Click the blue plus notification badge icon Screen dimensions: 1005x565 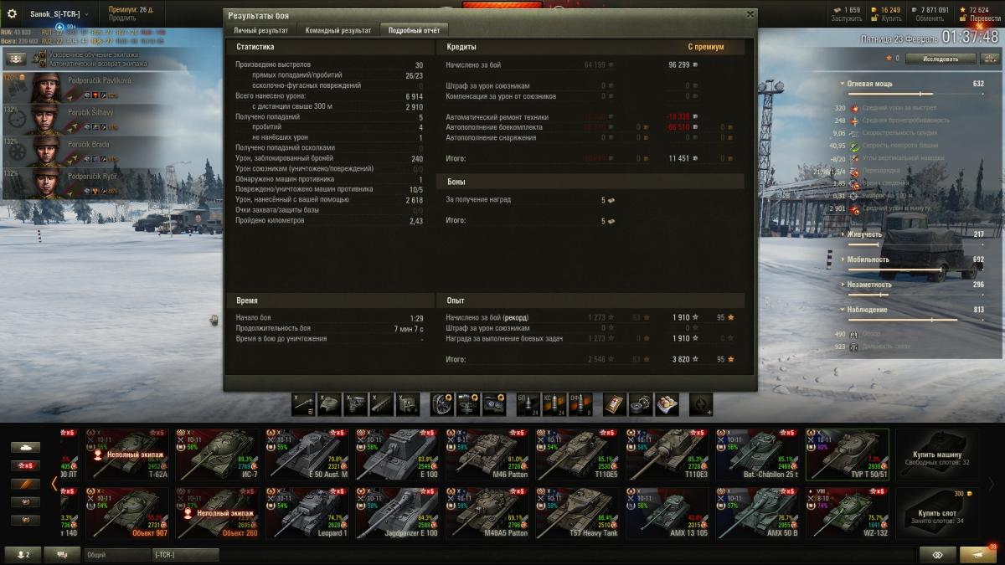coord(60,27)
